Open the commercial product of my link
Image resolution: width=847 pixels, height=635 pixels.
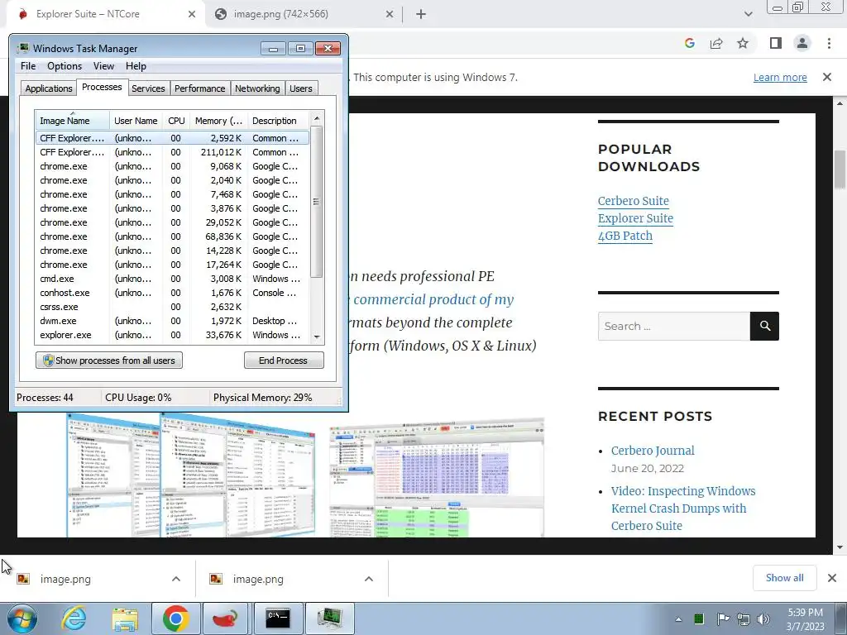point(433,299)
